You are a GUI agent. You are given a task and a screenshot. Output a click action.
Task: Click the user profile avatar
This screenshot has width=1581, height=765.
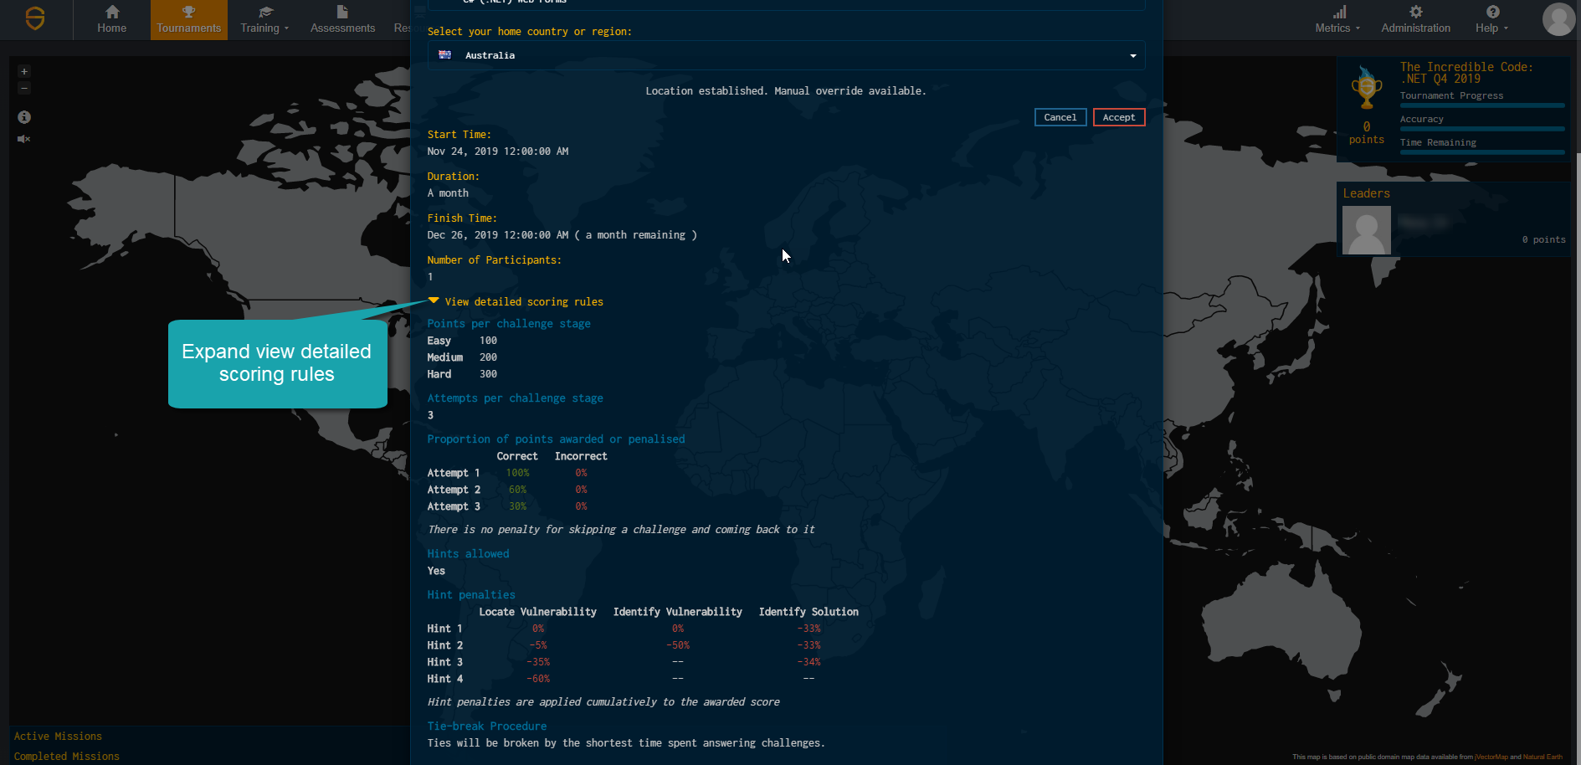(1558, 19)
